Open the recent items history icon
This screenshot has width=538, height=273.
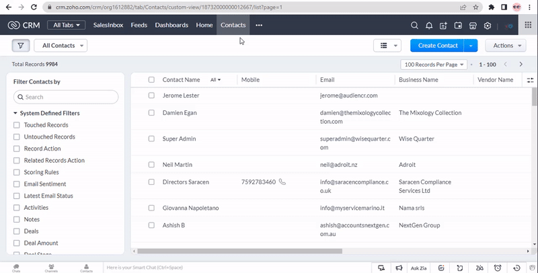516,268
